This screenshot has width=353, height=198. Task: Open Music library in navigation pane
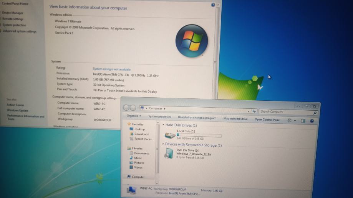click(x=138, y=158)
